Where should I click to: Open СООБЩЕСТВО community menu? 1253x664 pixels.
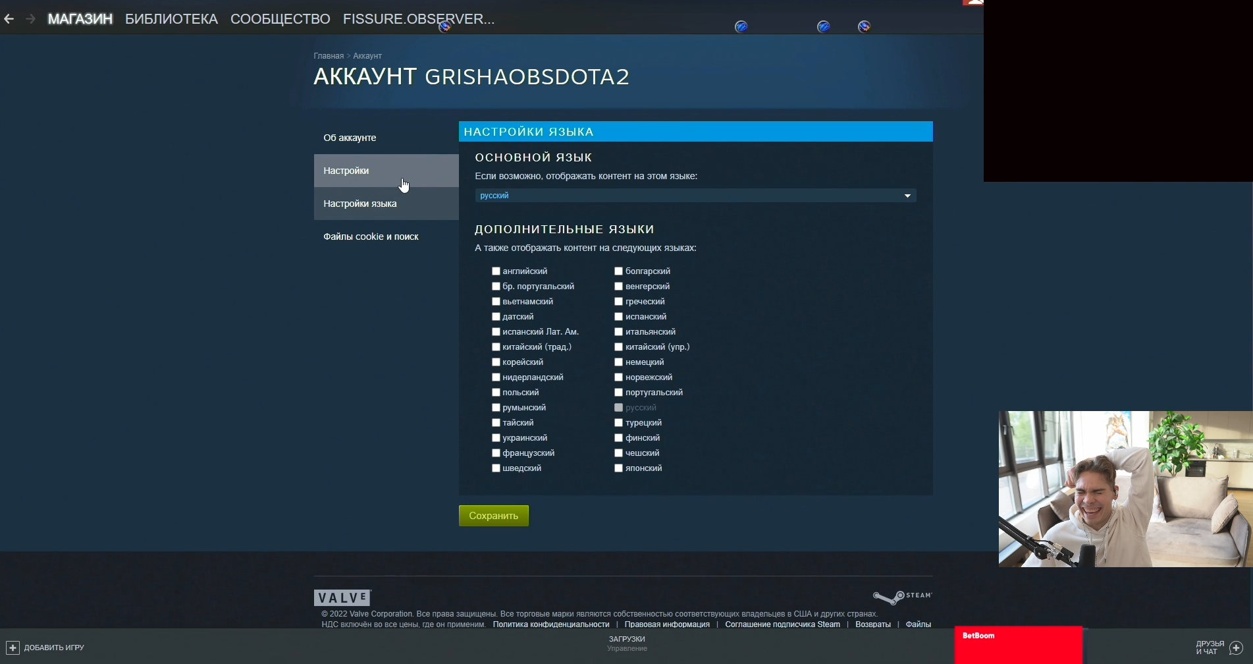click(x=280, y=19)
